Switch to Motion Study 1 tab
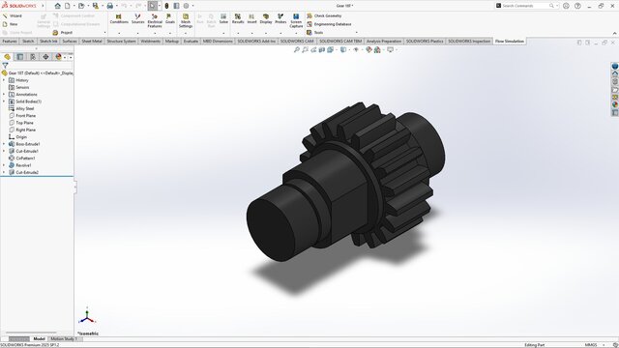 click(x=64, y=338)
